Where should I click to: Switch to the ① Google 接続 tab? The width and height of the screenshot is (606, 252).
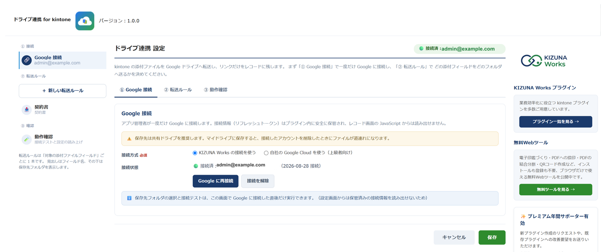point(136,90)
